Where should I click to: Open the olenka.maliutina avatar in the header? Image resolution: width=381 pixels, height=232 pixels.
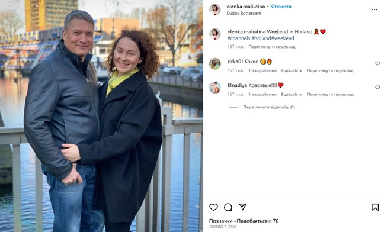pyautogui.click(x=215, y=9)
